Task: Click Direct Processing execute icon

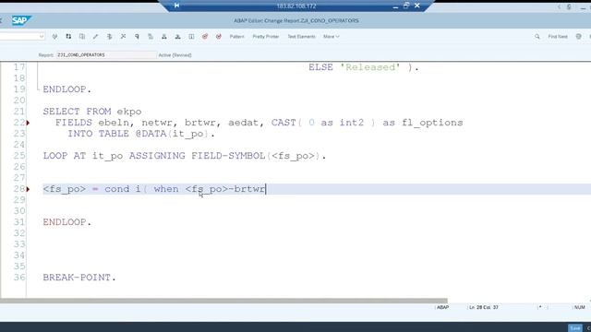Action: tap(137, 37)
